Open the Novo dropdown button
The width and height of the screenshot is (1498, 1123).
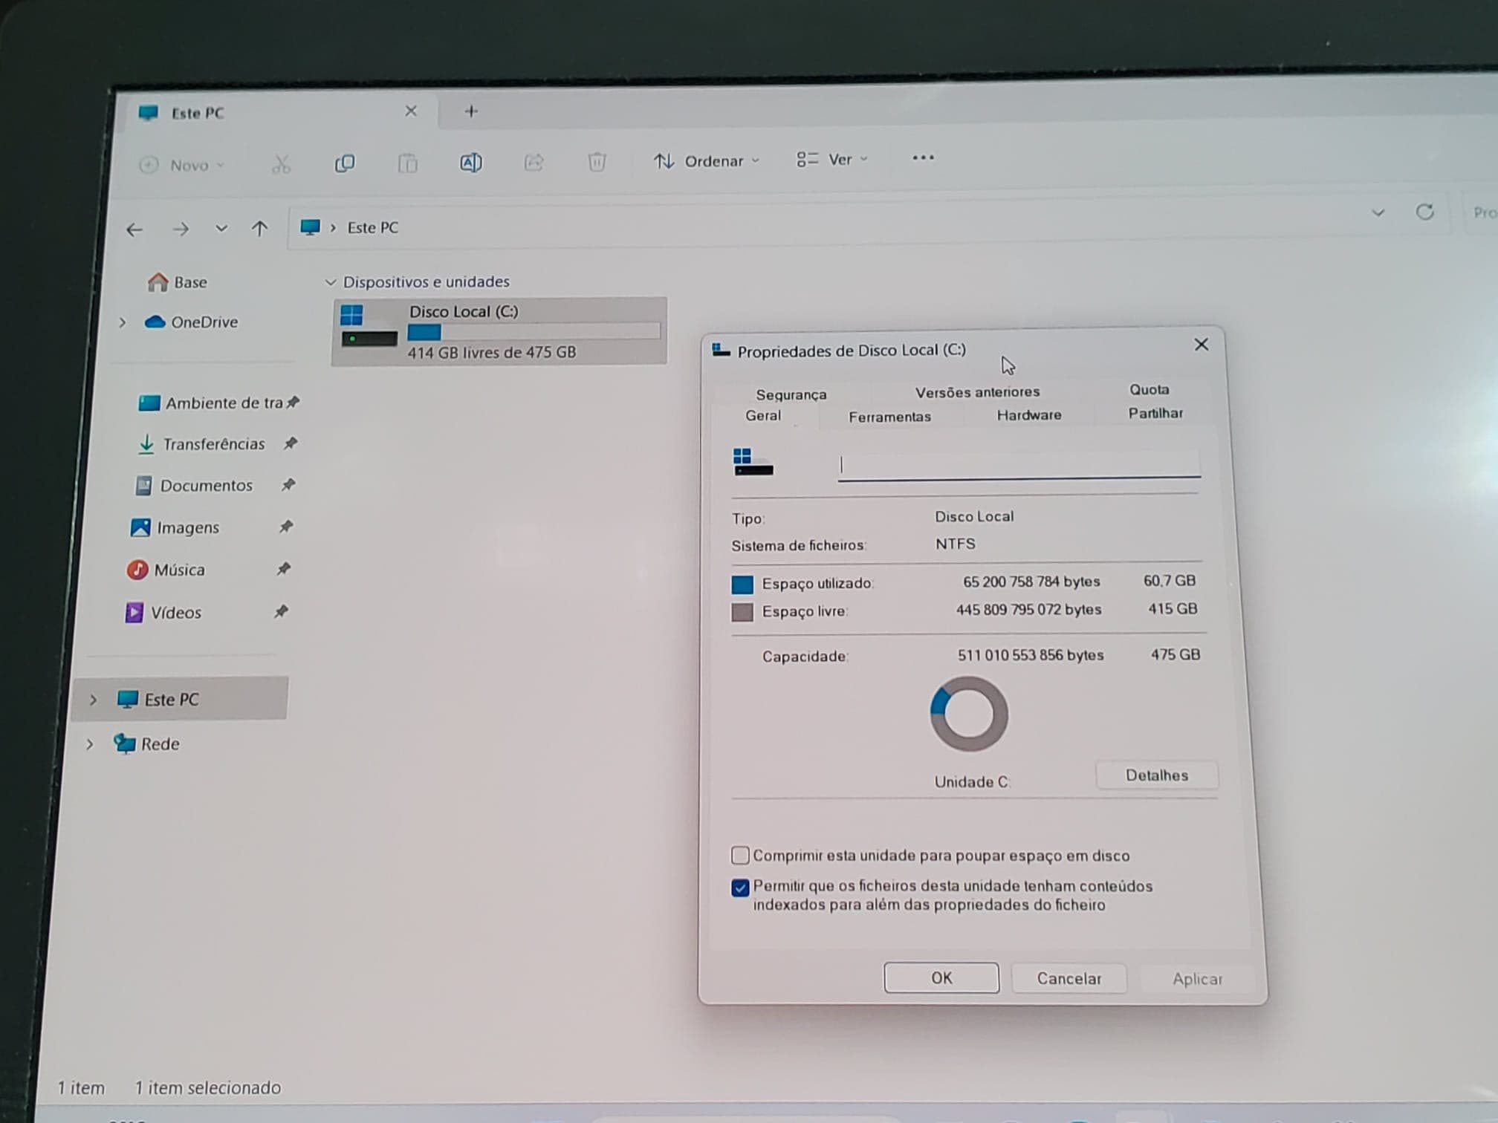click(x=182, y=165)
